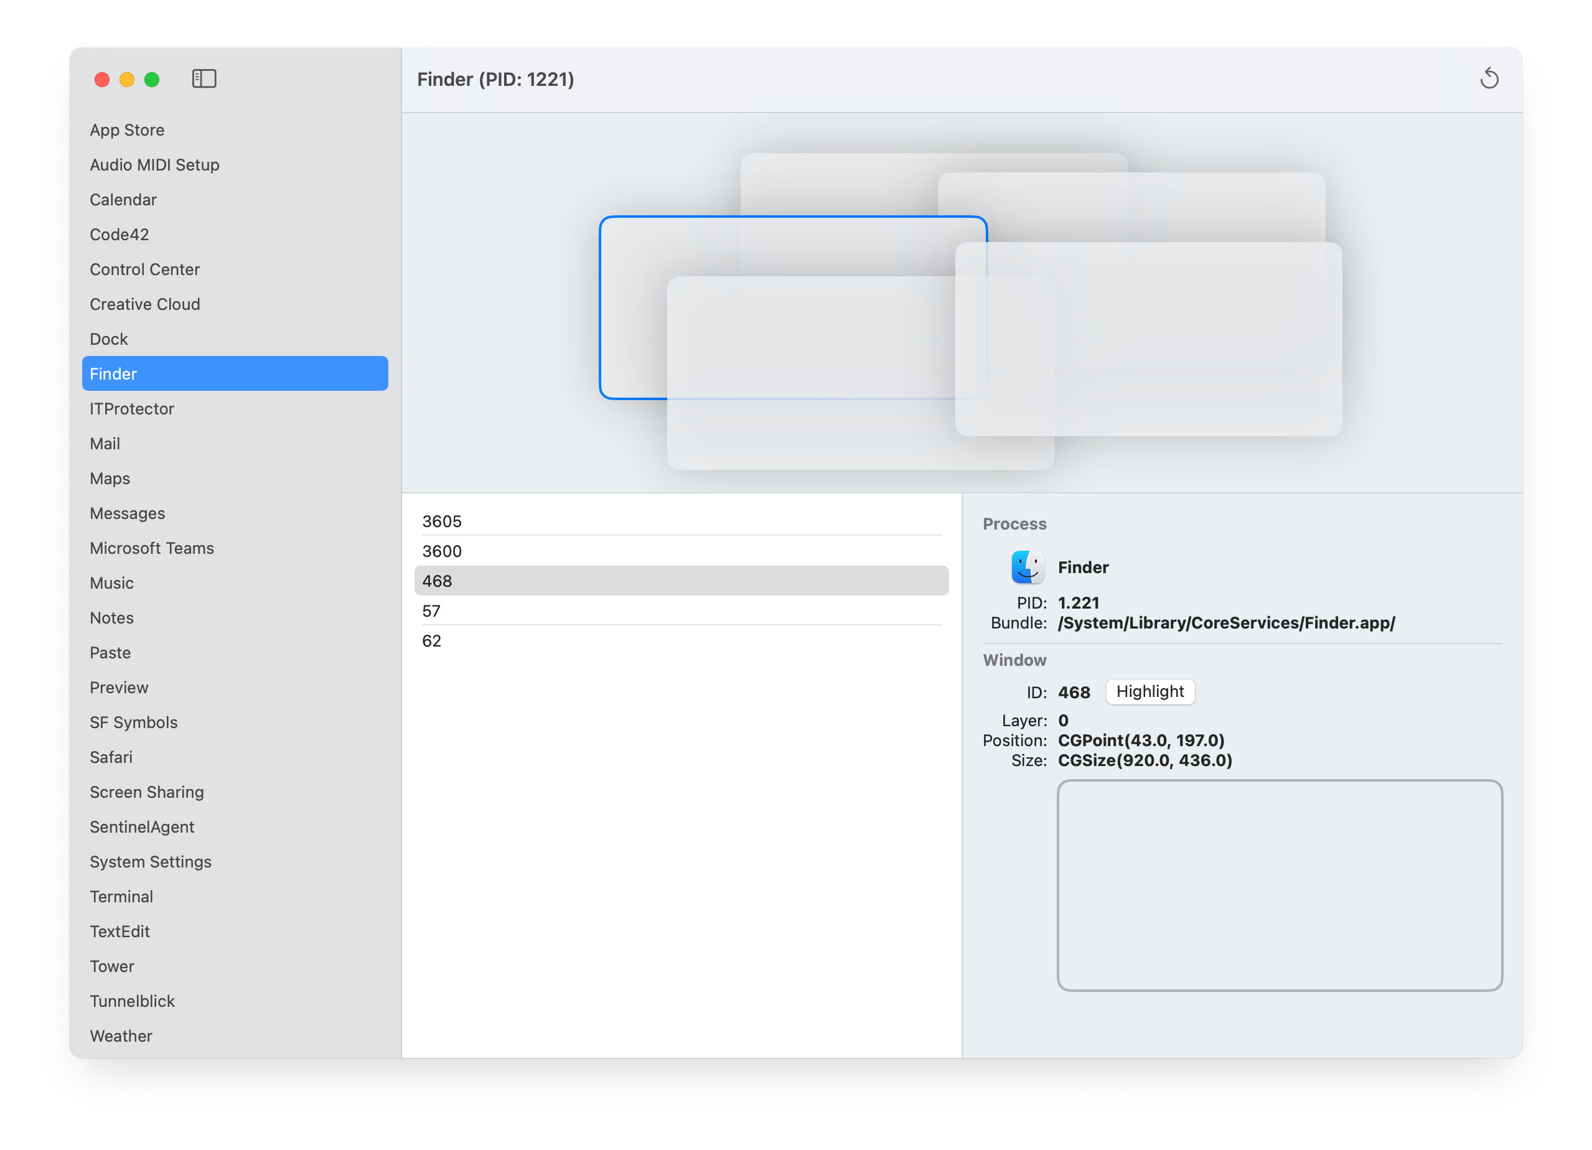1592x1150 pixels.
Task: Select Code42 in the sidebar
Action: click(x=235, y=235)
